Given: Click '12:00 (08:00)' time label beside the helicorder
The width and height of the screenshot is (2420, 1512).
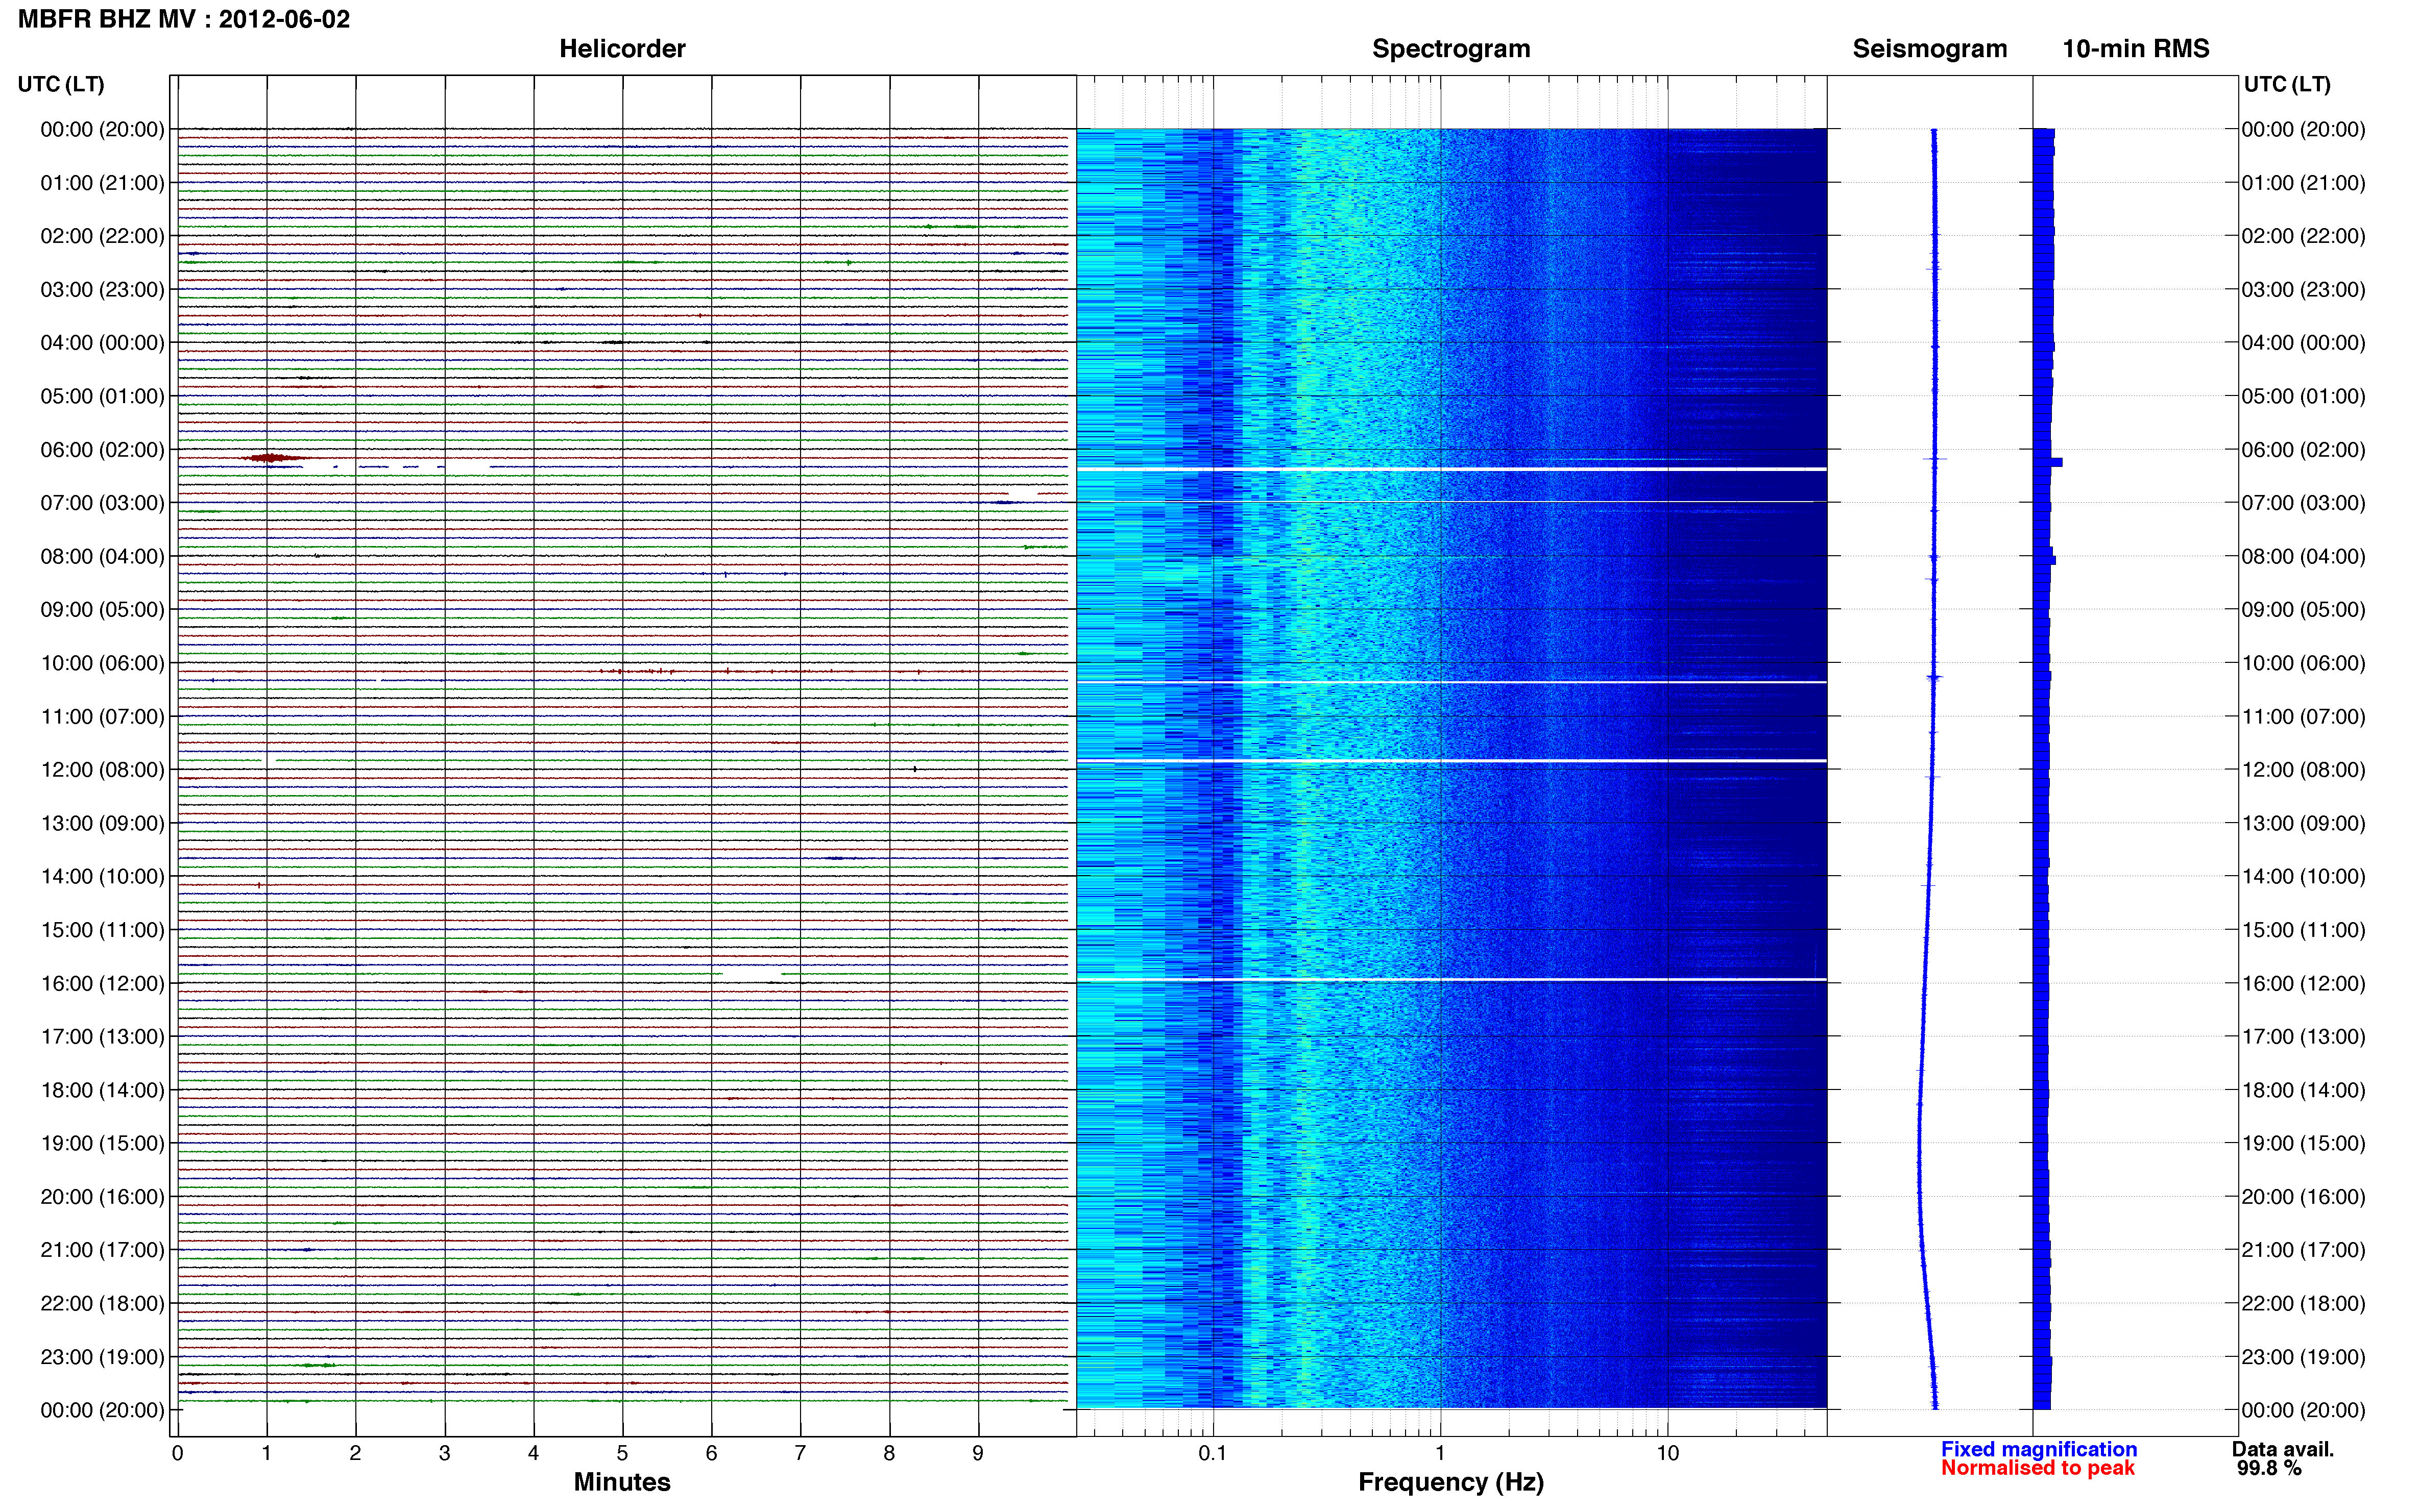Looking at the screenshot, I should pos(102,770).
